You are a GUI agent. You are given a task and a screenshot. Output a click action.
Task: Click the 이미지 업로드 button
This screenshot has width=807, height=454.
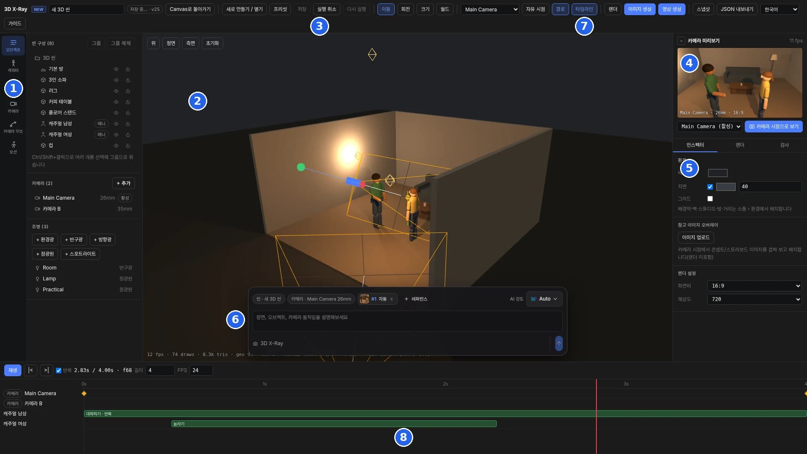click(696, 238)
